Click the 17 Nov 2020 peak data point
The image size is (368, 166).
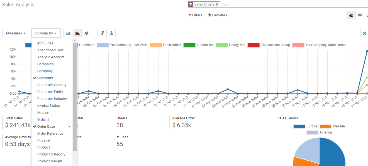[367, 51]
